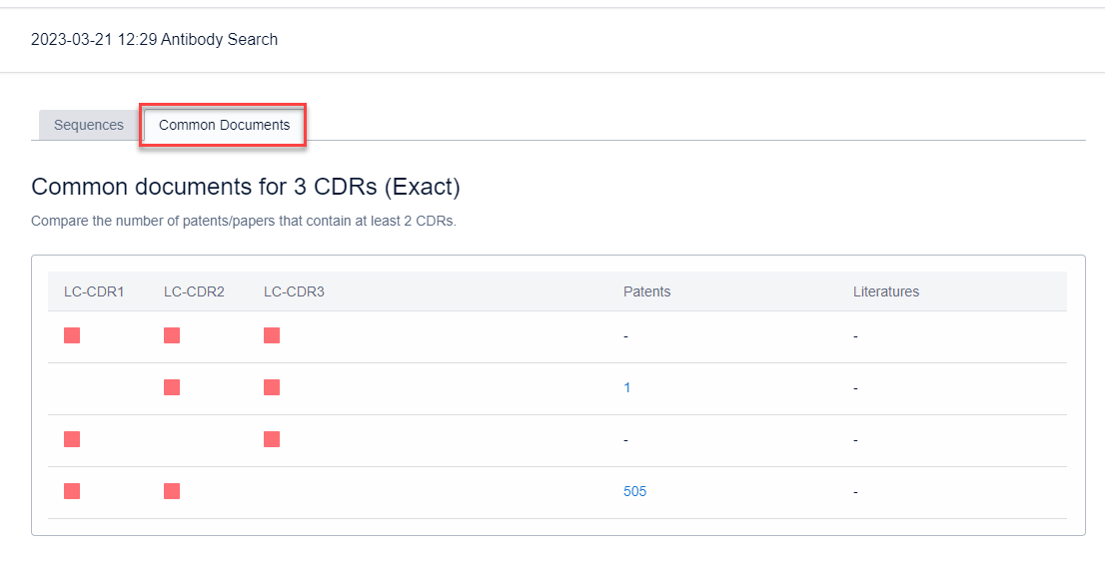Open the 505 patents link
The height and width of the screenshot is (563, 1105).
point(634,491)
